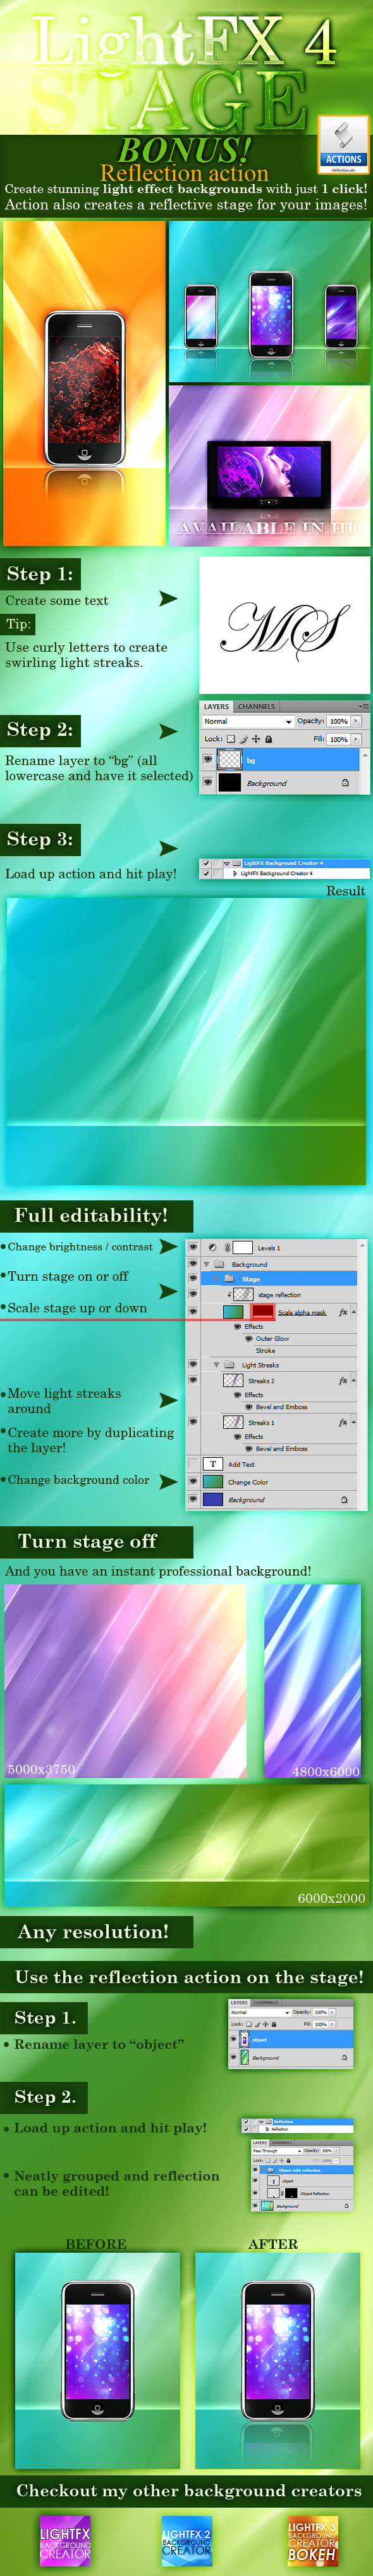Hide the bg layer with its eye icon
Image resolution: width=373 pixels, height=2576 pixels.
pos(208,759)
